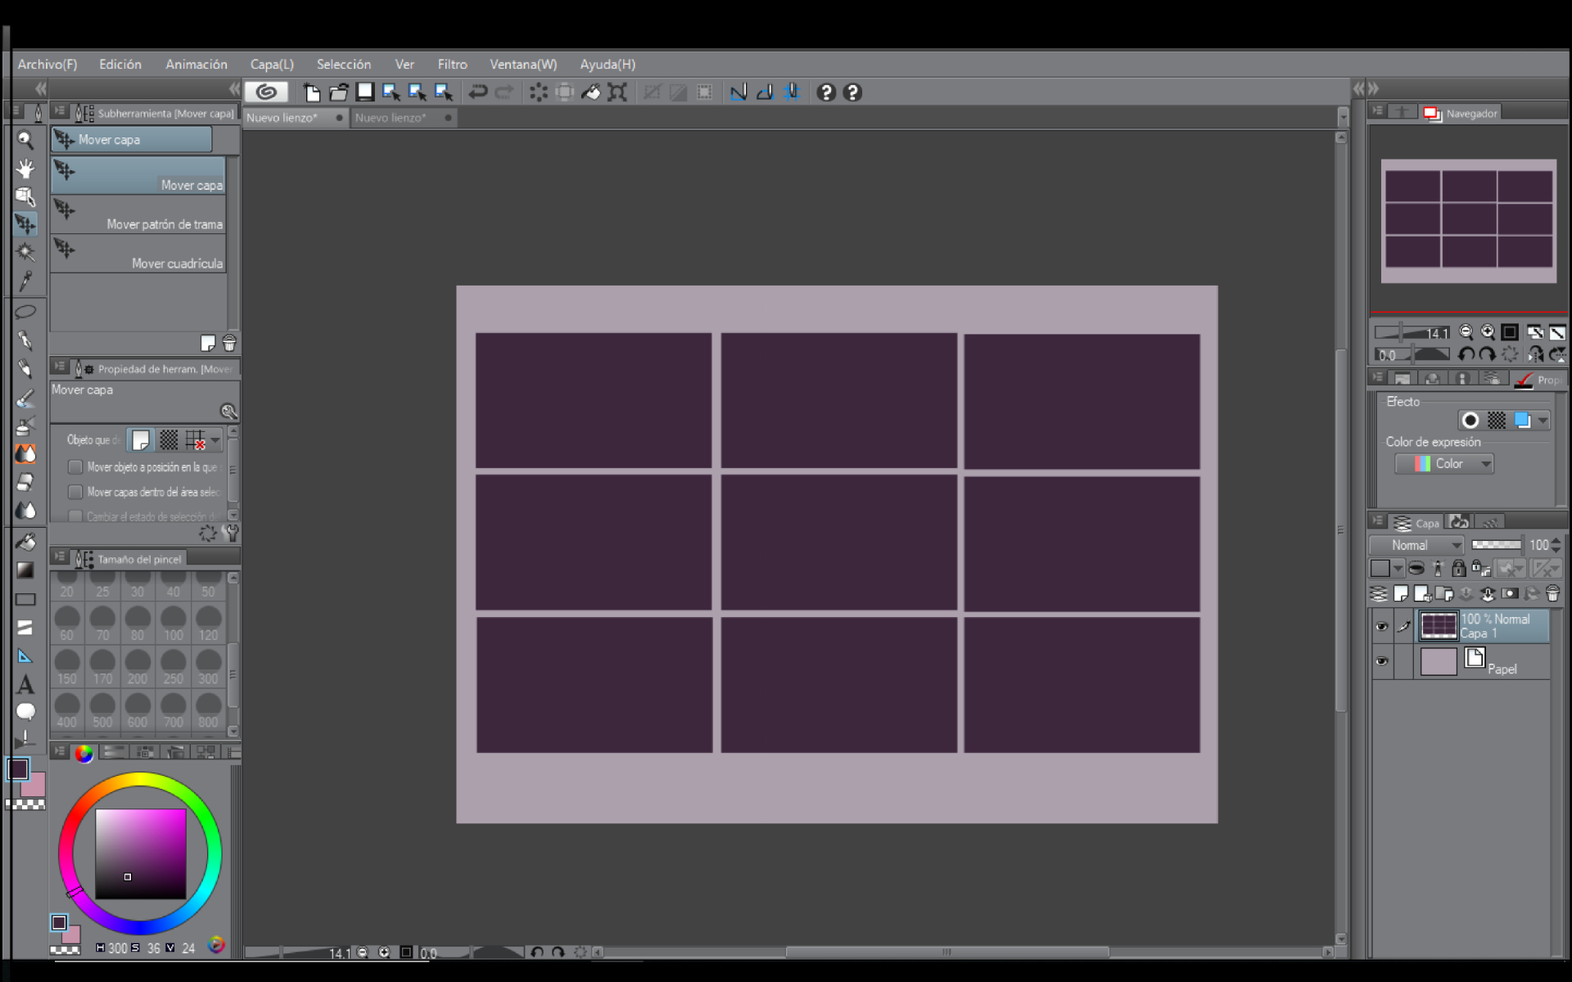Click inside the color wheel square
1572x982 pixels.
(141, 854)
